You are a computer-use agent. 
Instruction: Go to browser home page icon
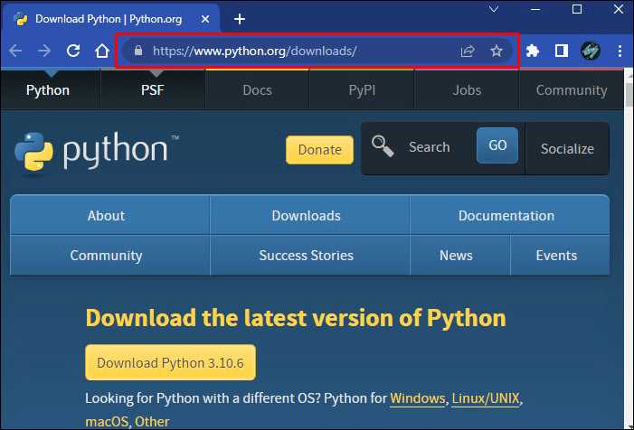pos(102,51)
